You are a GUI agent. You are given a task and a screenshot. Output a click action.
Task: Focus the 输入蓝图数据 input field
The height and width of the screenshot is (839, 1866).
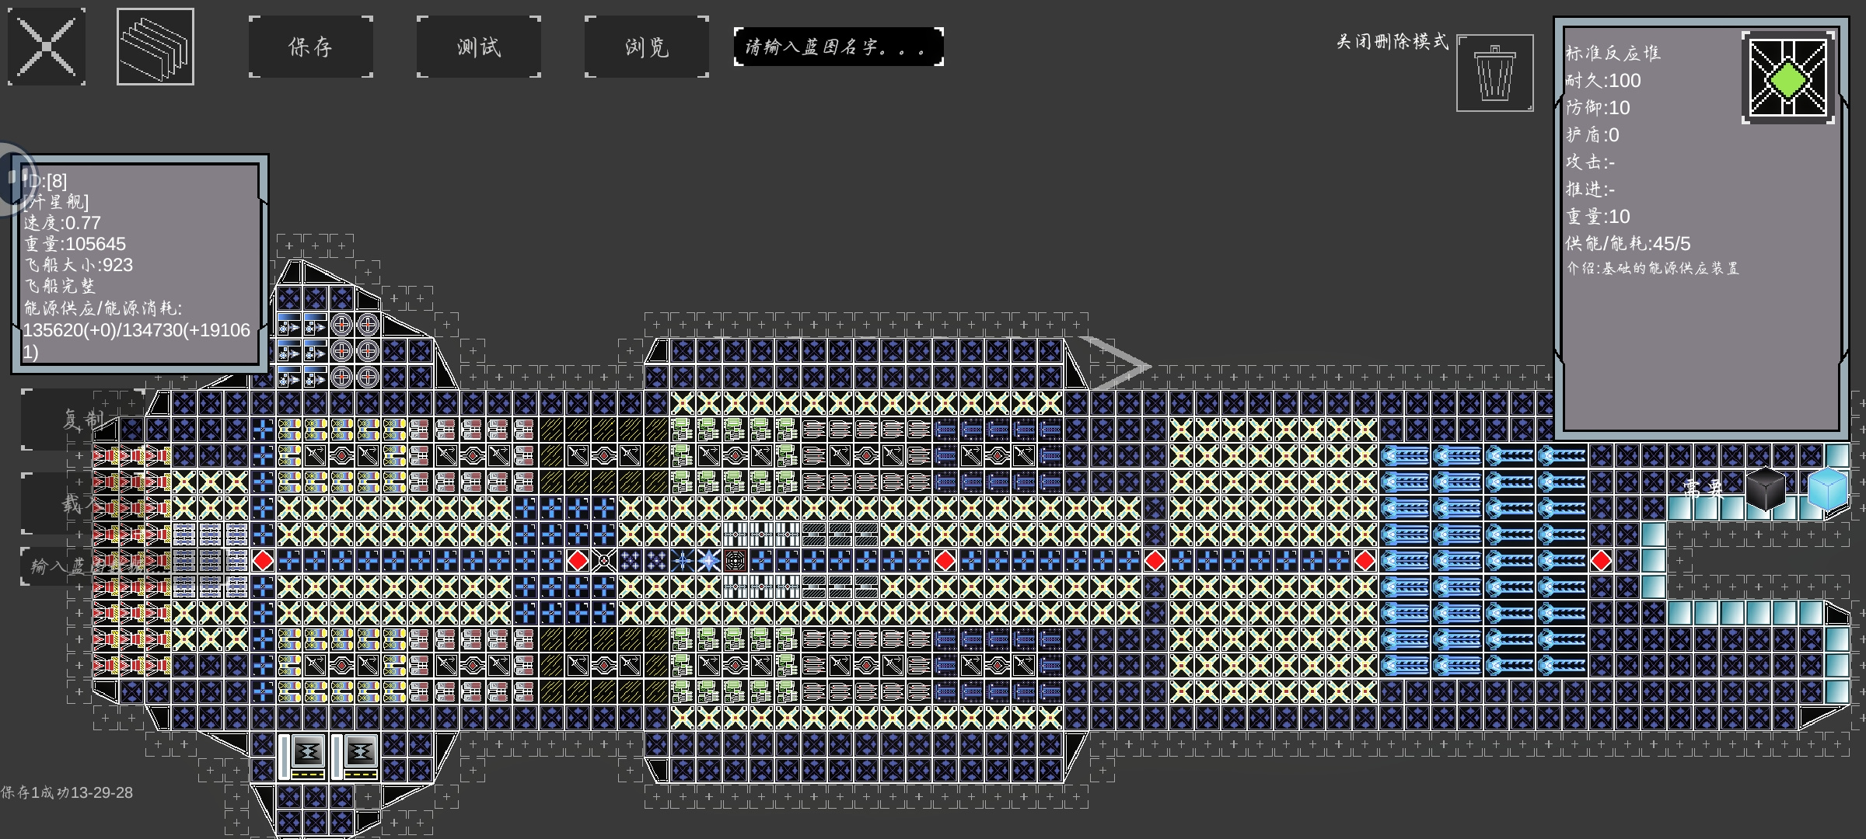click(x=124, y=566)
